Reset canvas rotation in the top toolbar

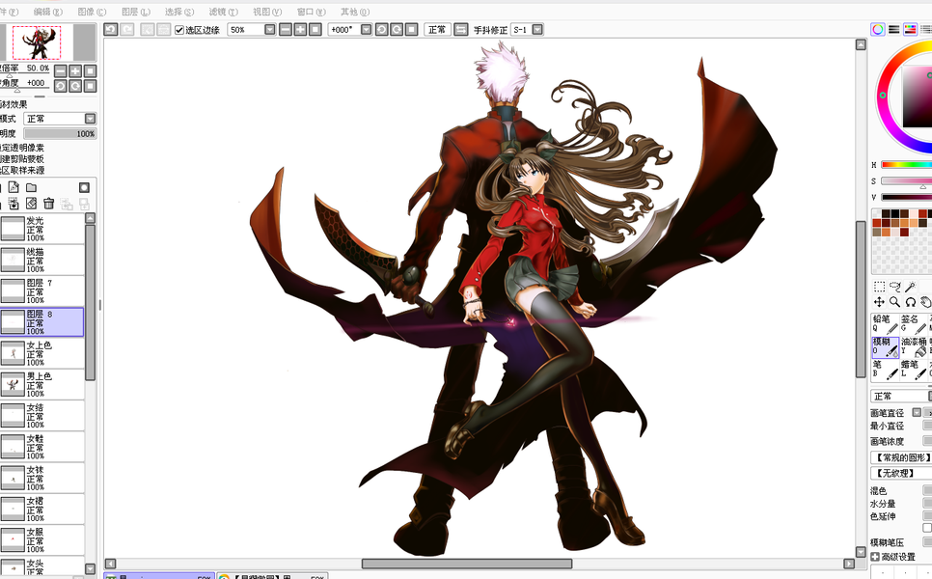[411, 30]
